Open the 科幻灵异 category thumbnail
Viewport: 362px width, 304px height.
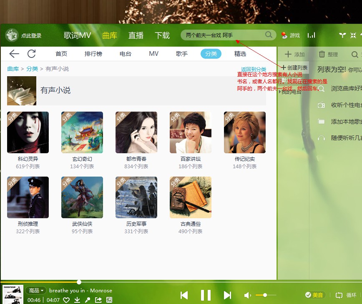[28, 132]
